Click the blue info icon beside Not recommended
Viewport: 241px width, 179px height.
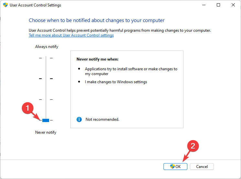79,119
